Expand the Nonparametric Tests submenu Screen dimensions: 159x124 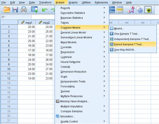click(x=82, y=82)
